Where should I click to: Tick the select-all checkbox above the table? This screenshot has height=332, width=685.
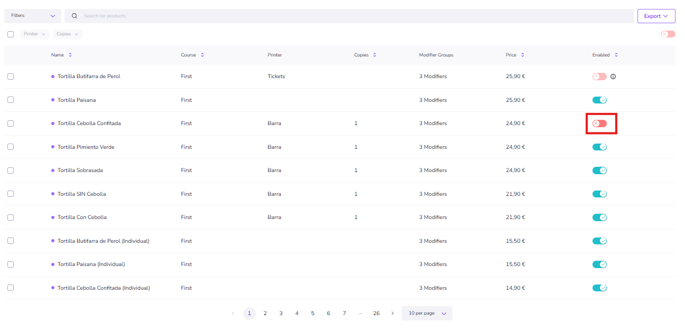coord(11,34)
